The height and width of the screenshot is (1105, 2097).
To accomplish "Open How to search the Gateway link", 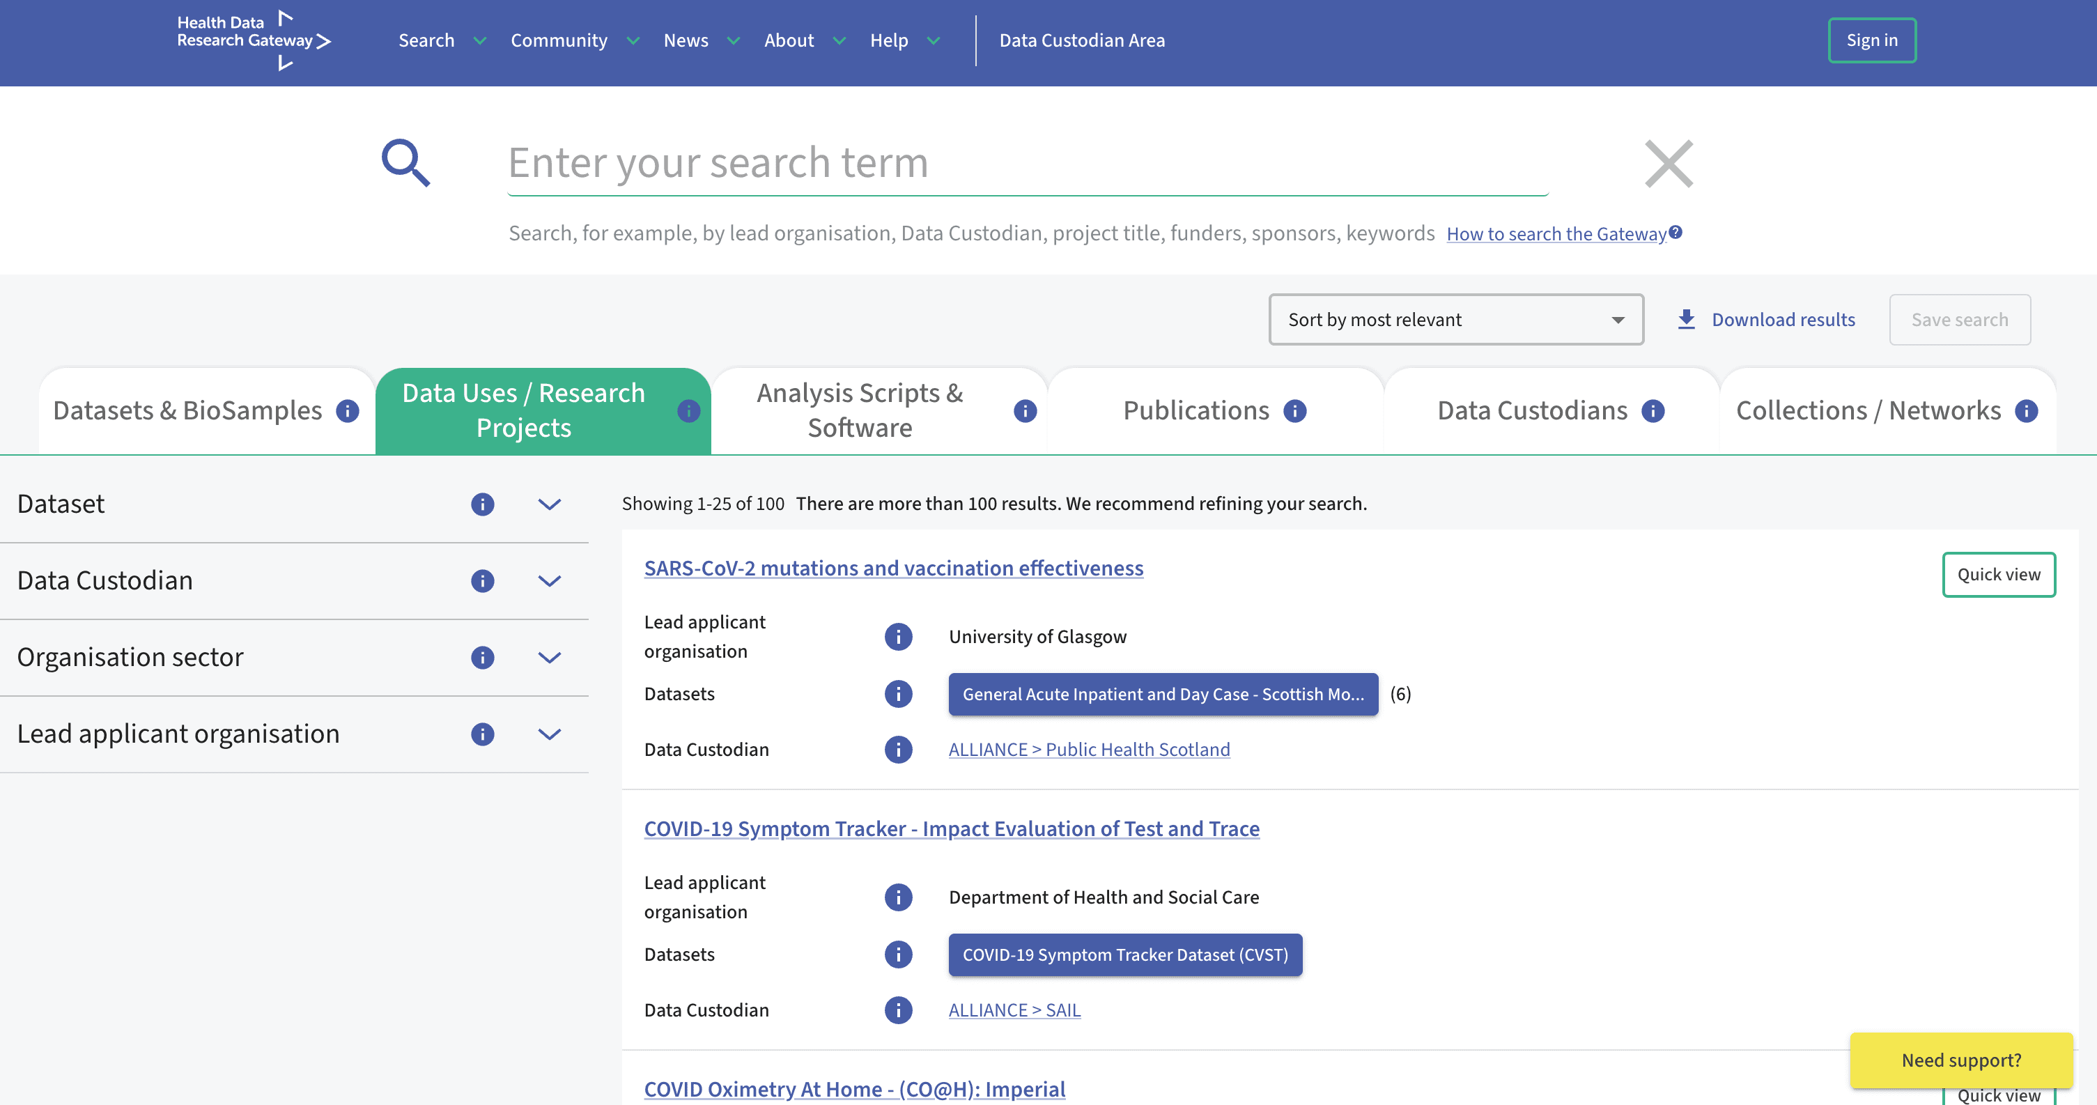I will coord(1556,233).
